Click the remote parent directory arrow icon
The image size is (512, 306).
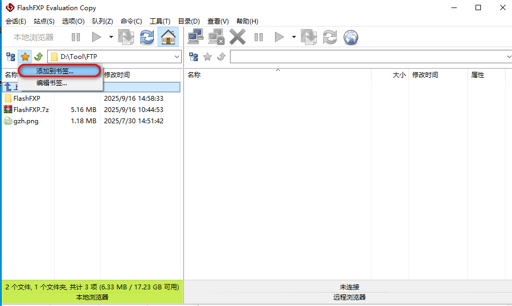tap(221, 57)
